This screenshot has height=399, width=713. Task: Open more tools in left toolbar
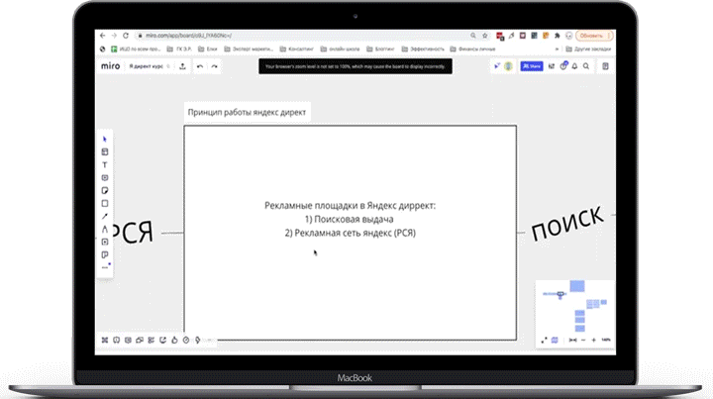105,267
